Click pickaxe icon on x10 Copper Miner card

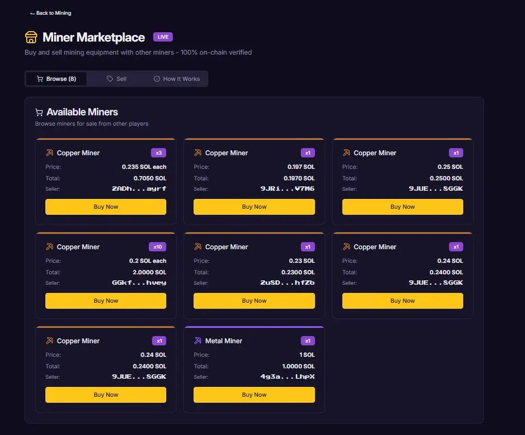tap(50, 246)
